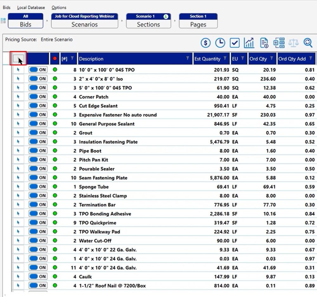Screen dimensions: 317x297
Task: Click the Scenarios breadcrumb button
Action: click(84, 24)
